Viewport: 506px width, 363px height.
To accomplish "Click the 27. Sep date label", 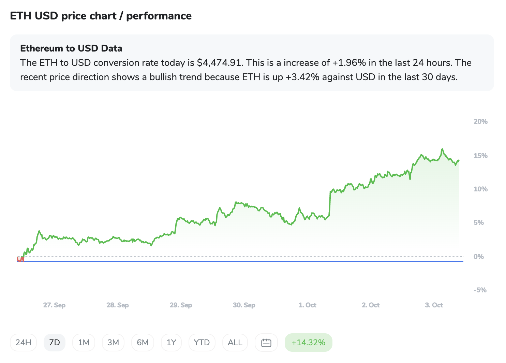I will coord(54,305).
